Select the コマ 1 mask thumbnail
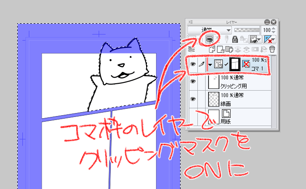Viewport: 306px width, 189px height. tap(234, 64)
